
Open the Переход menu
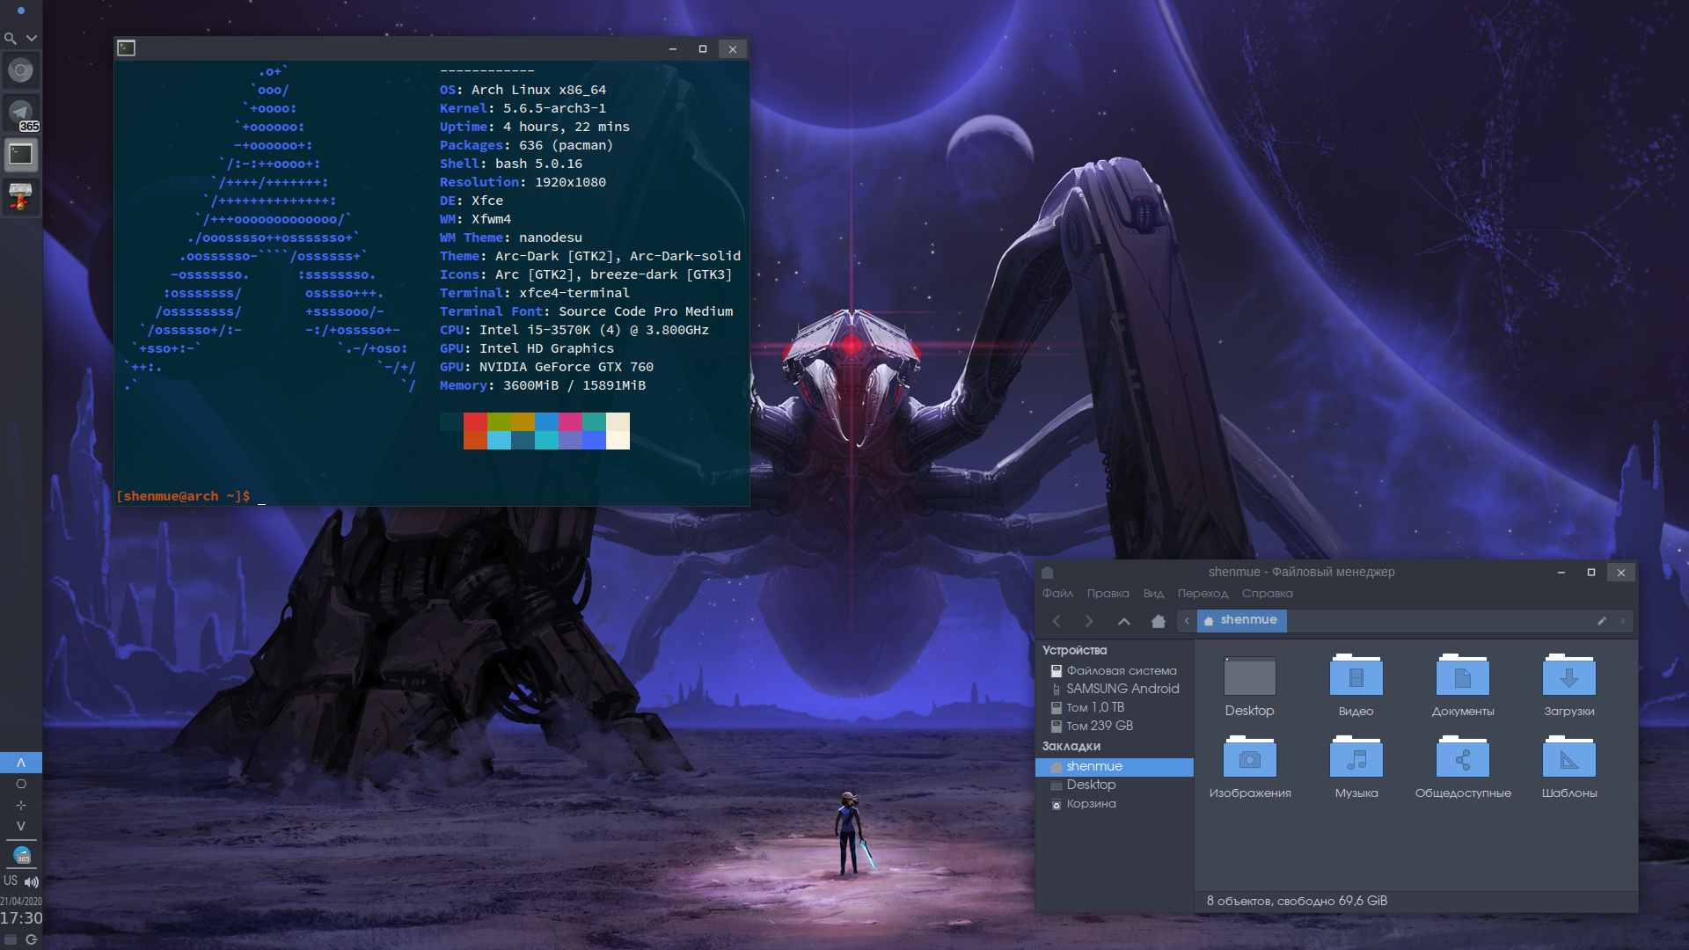(x=1203, y=594)
